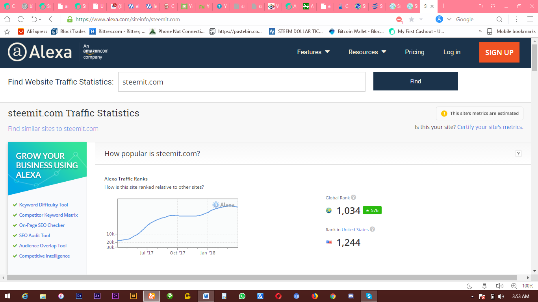Open Skype from the taskbar
Viewport: 538px width, 302px height.
(x=369, y=296)
